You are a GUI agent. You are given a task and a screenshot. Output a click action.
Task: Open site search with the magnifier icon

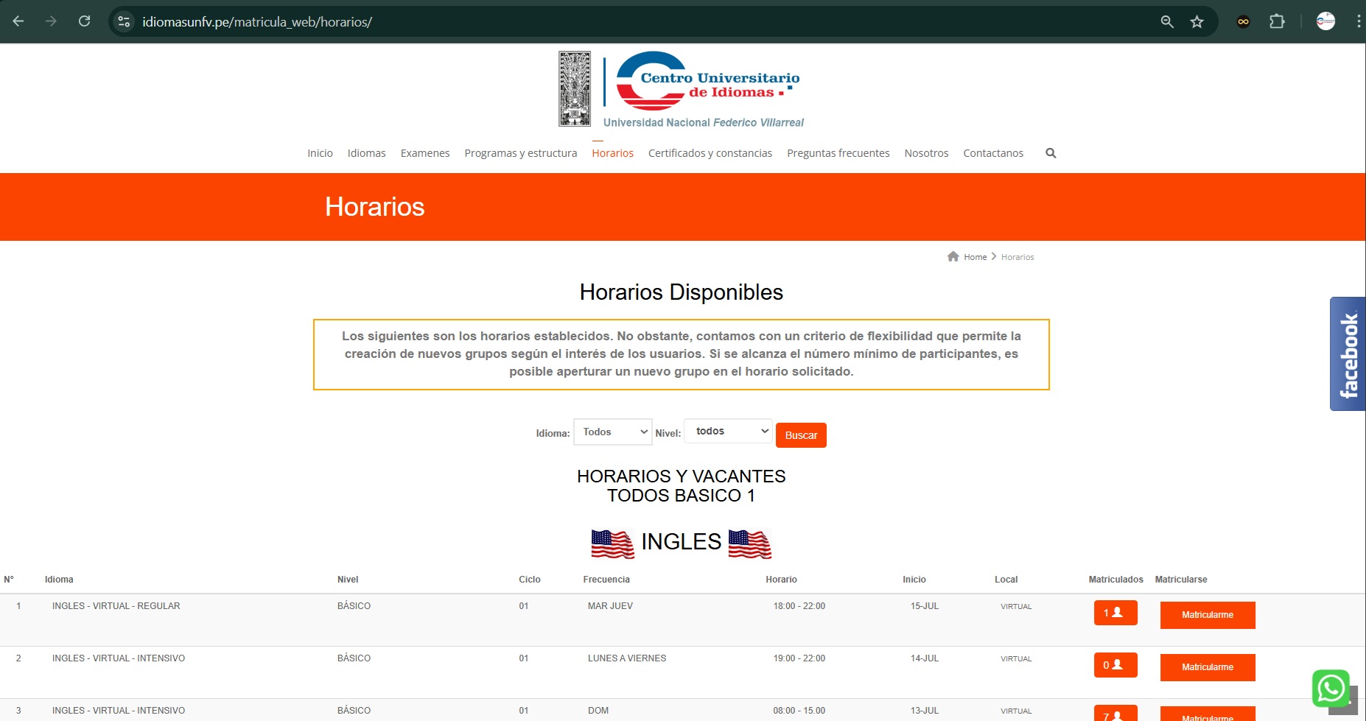click(1051, 152)
